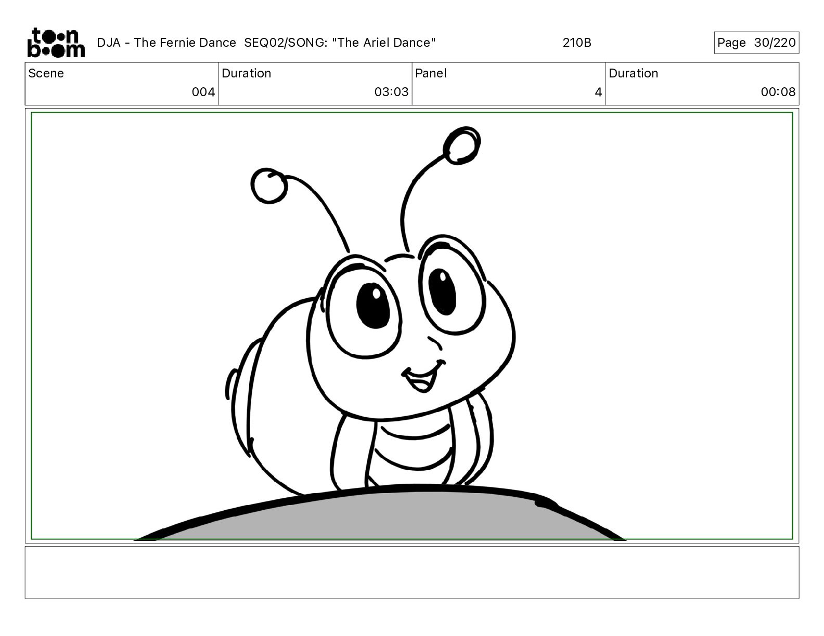Click the version label '210B'
The height and width of the screenshot is (636, 824).
577,43
